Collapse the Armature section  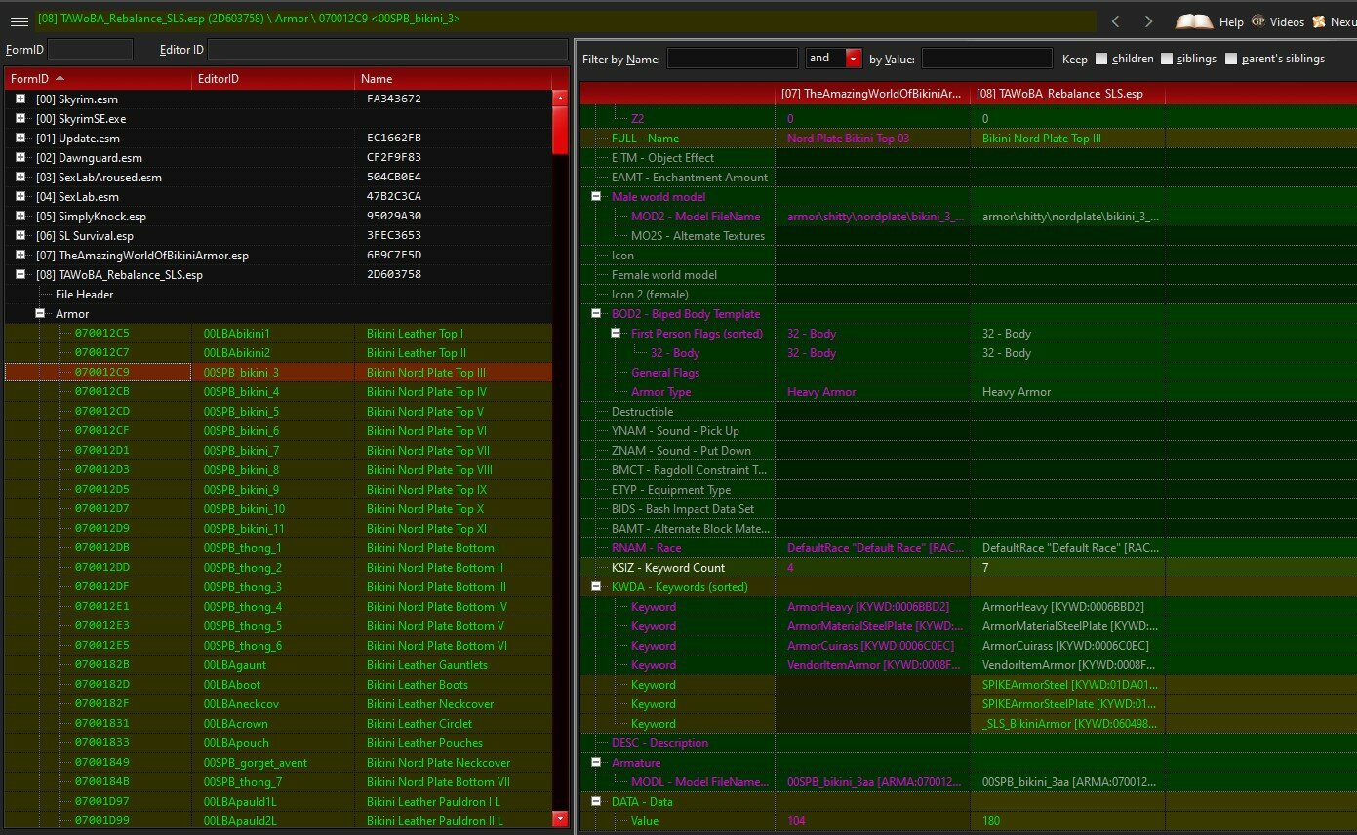click(596, 762)
